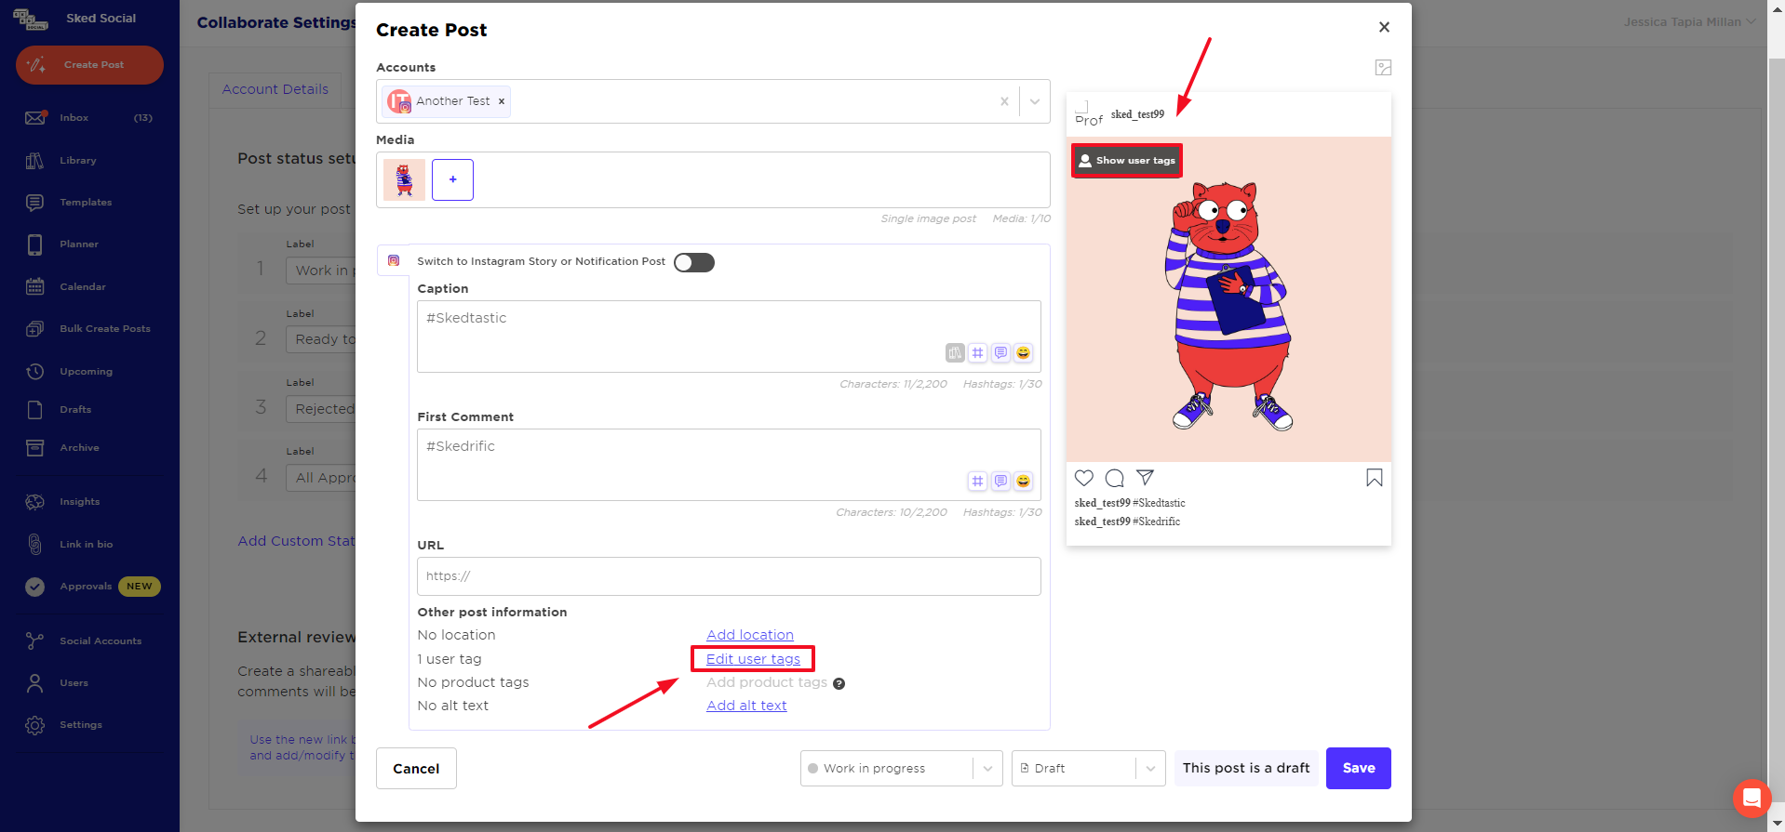Open Bulk Create Posts icon
1785x832 pixels.
pos(34,328)
